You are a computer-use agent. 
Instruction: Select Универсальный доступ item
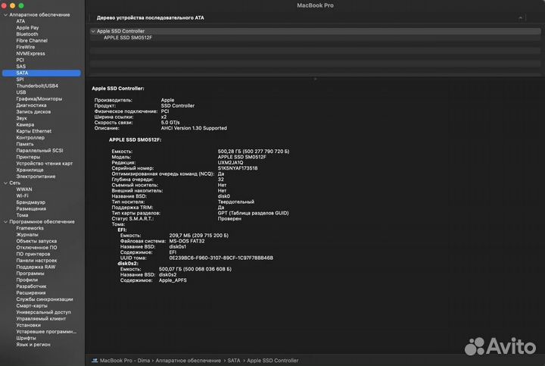tap(43, 312)
